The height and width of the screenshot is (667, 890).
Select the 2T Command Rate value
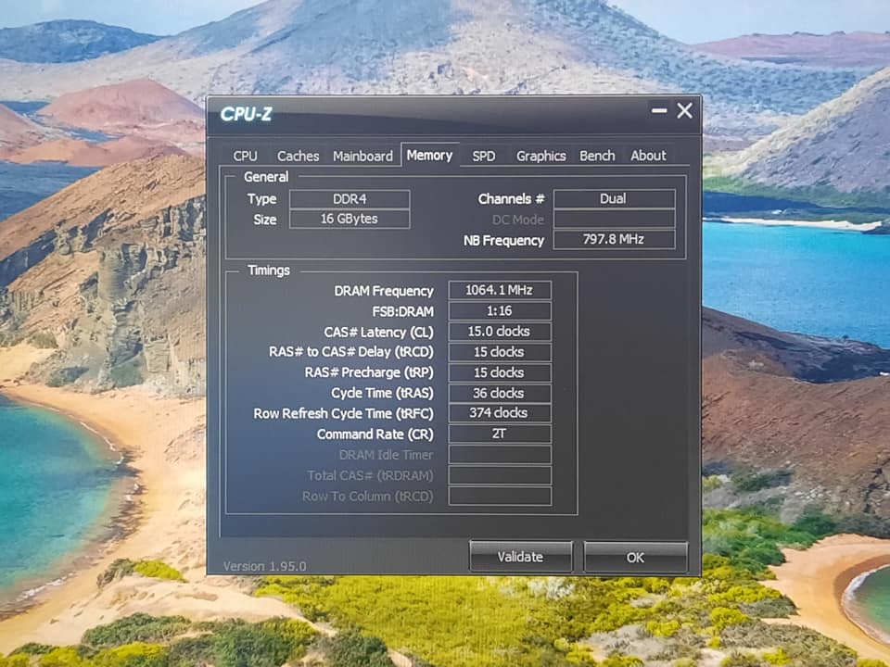tap(500, 434)
